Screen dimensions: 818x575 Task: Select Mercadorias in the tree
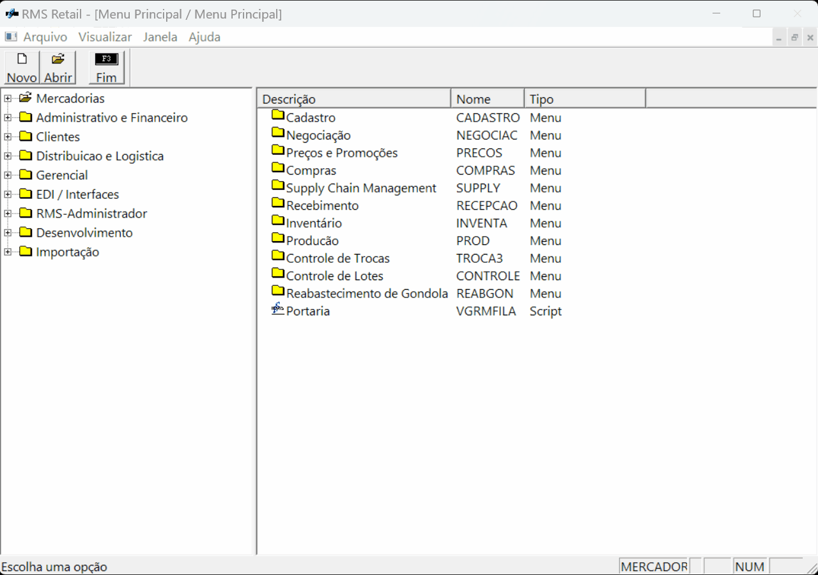coord(70,98)
